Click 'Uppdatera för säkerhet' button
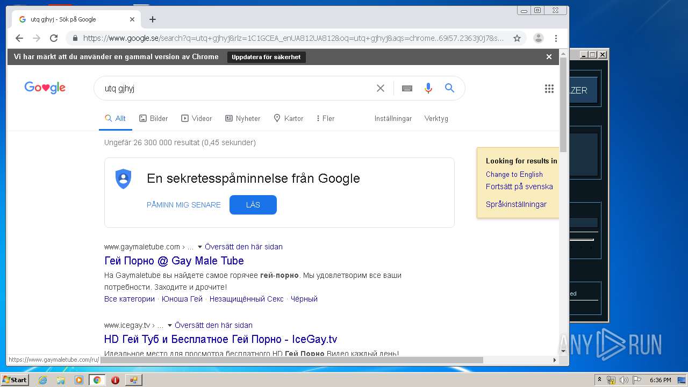The width and height of the screenshot is (688, 387). point(266,57)
